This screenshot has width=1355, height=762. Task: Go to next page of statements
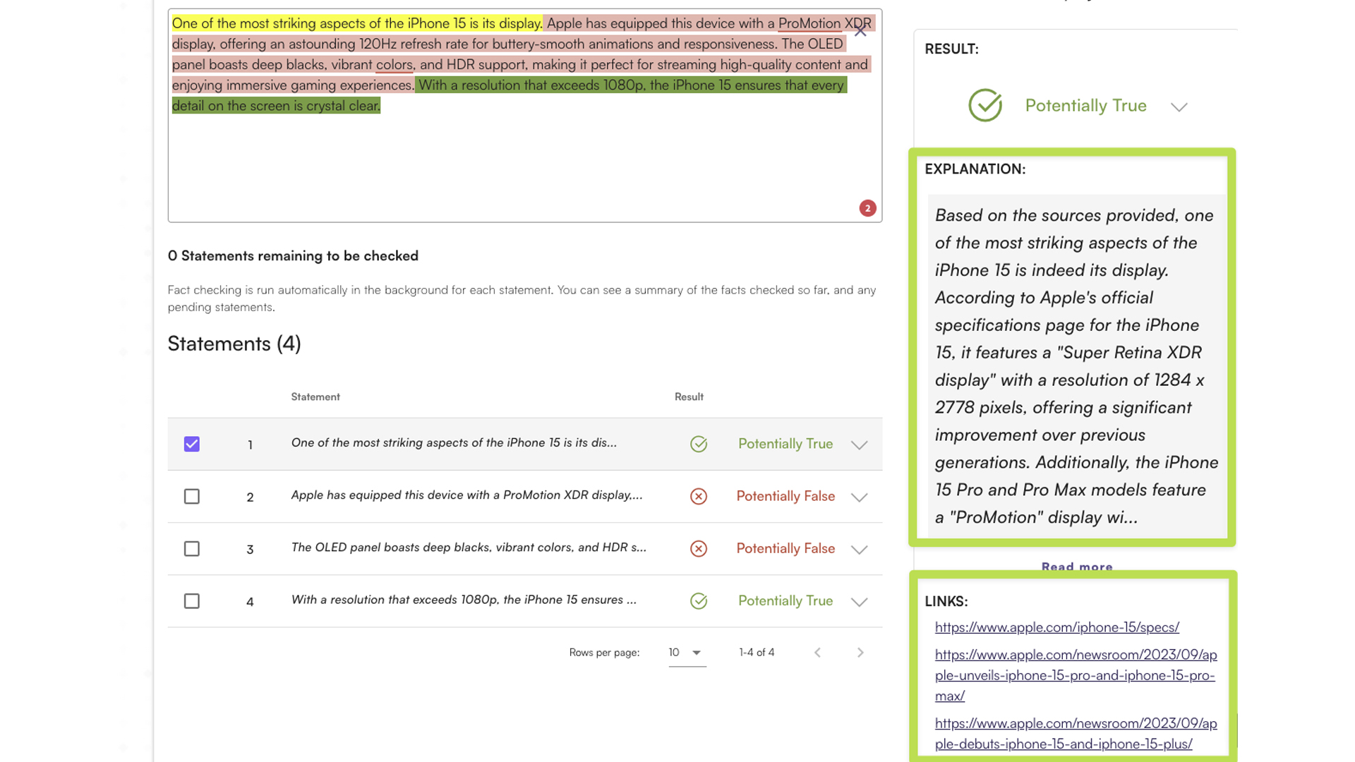860,653
